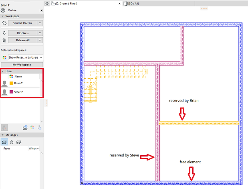Click the new message envelope icon
Screen dimensions: 248x189
[25, 128]
